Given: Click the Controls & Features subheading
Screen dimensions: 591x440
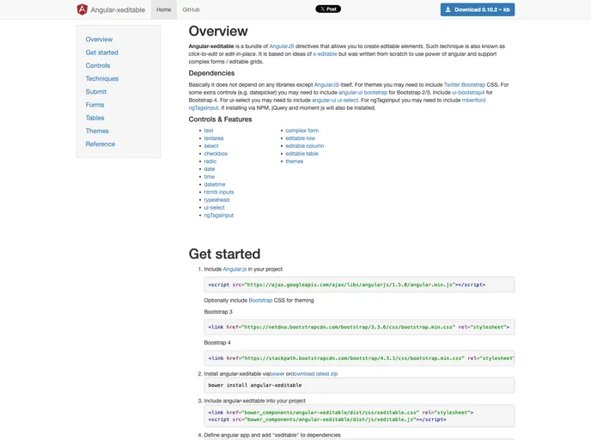Looking at the screenshot, I should tap(220, 119).
